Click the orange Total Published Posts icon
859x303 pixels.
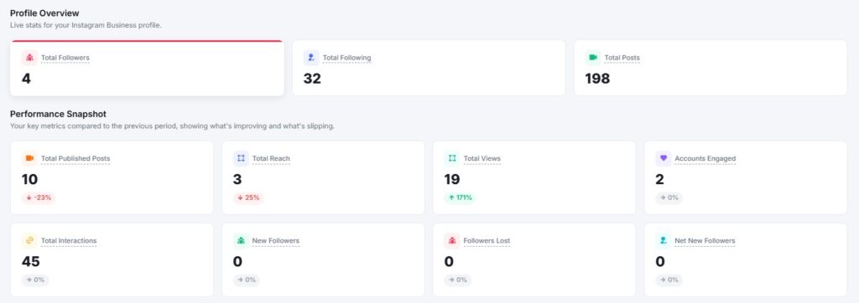pos(29,158)
